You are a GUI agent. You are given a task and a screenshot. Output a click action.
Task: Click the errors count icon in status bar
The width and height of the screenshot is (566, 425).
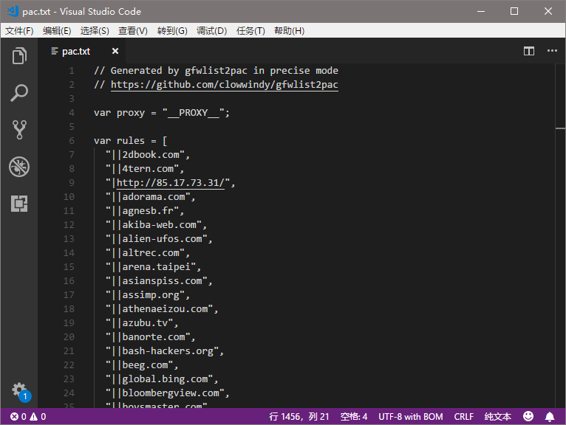point(18,417)
